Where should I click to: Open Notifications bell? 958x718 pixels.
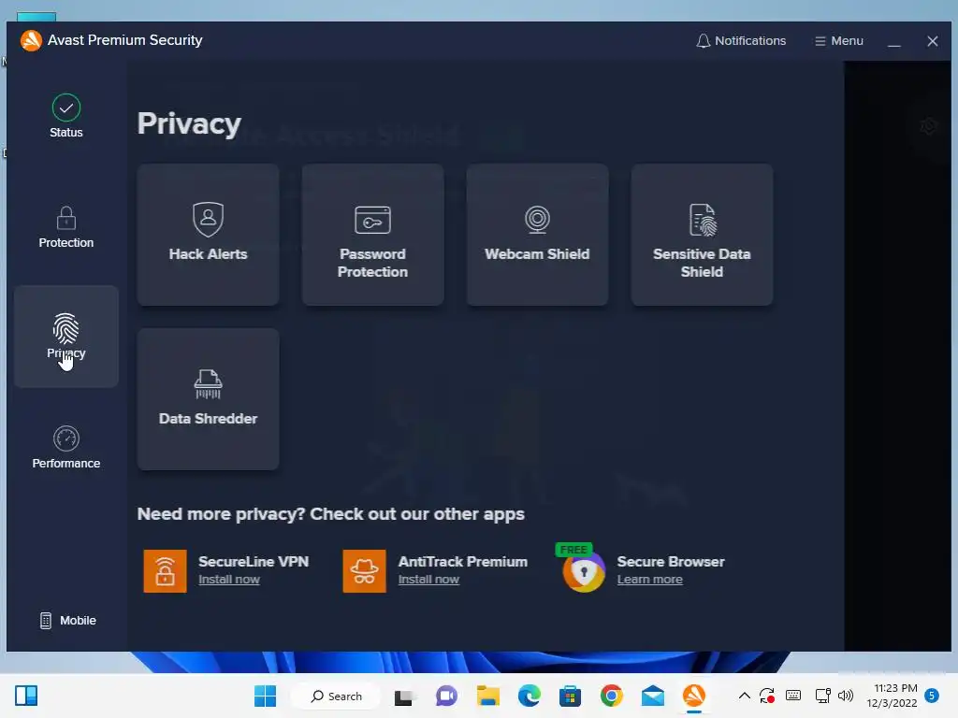741,41
